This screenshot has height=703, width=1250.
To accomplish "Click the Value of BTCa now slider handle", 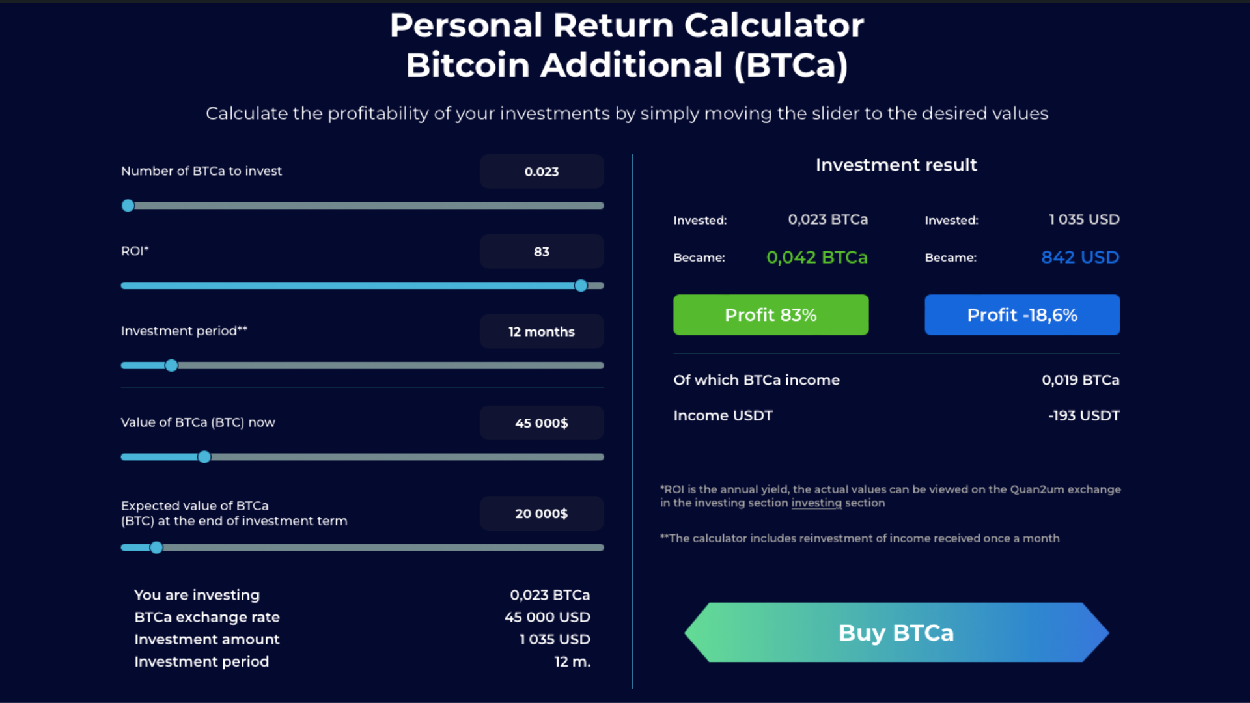I will click(204, 457).
